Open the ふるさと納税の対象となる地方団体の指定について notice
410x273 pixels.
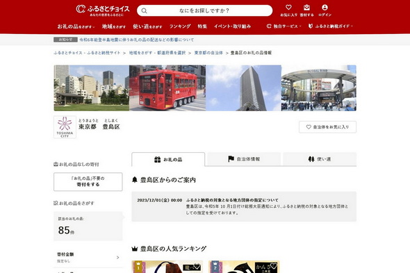coord(232,200)
